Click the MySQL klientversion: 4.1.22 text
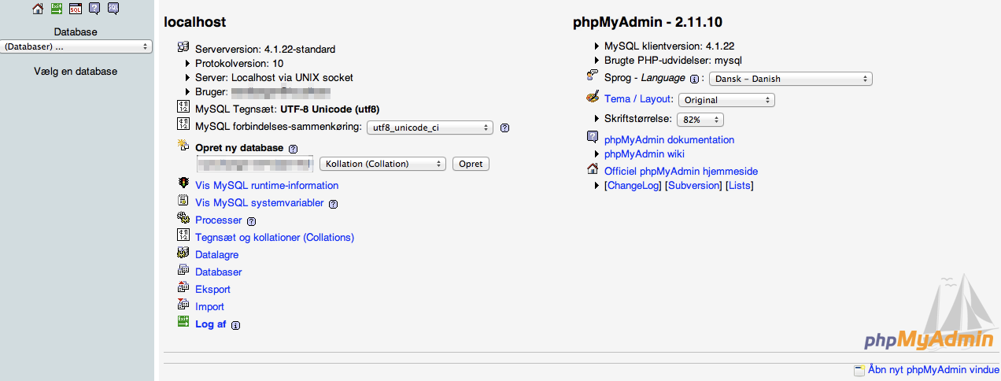The image size is (1001, 381). [669, 46]
